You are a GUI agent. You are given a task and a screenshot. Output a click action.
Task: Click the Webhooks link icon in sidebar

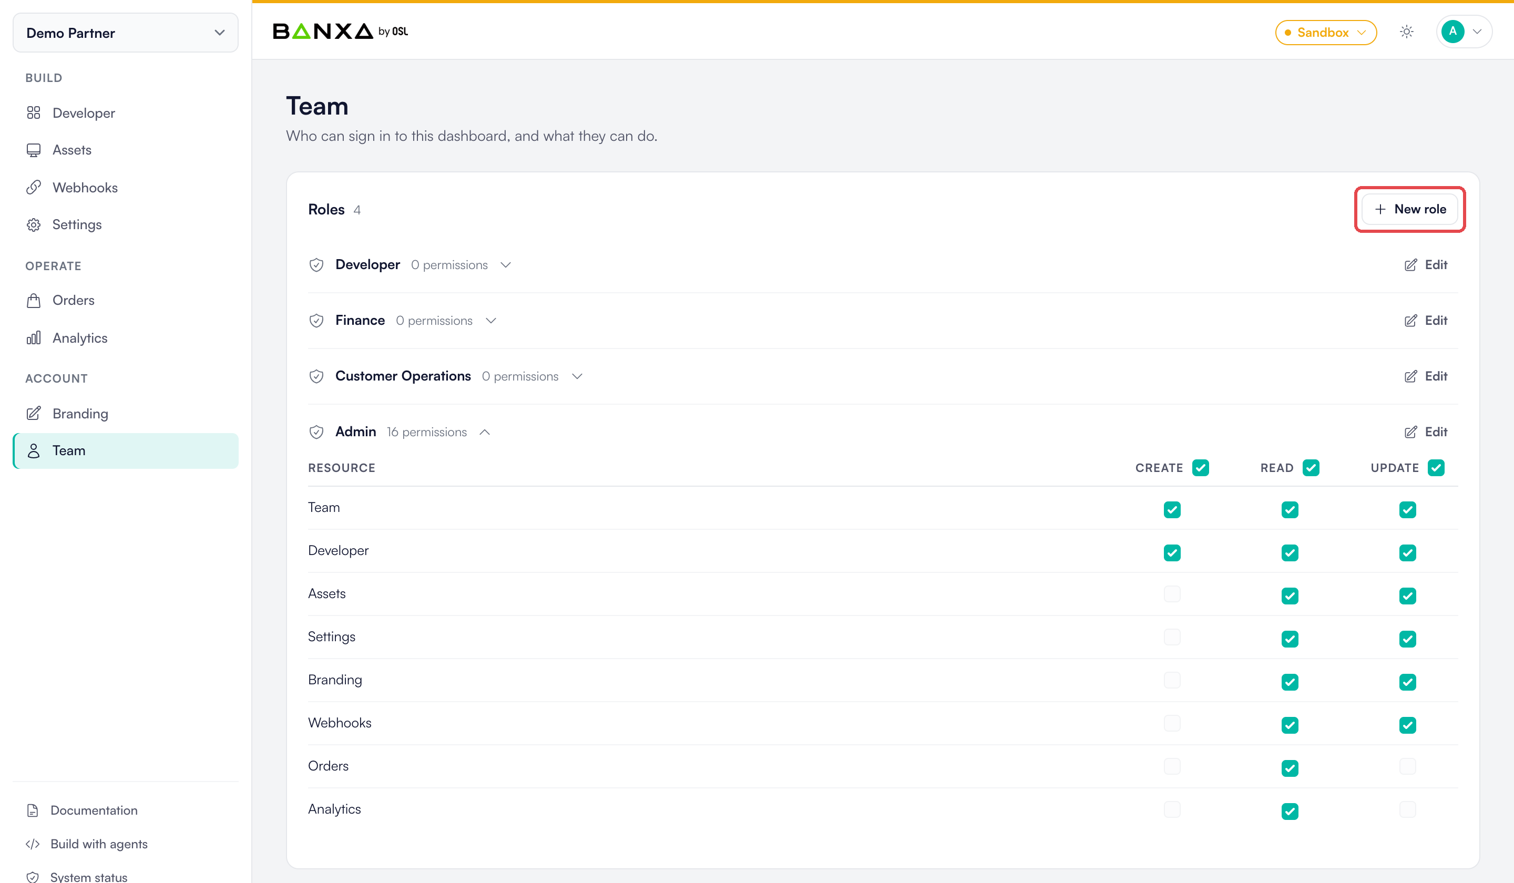pyautogui.click(x=34, y=188)
